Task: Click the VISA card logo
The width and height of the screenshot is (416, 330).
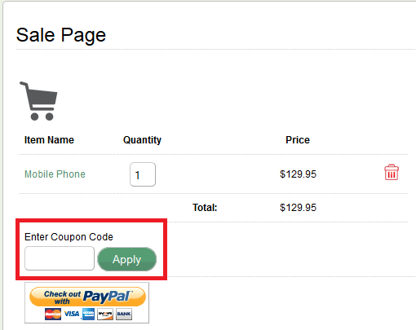Action: pos(72,315)
